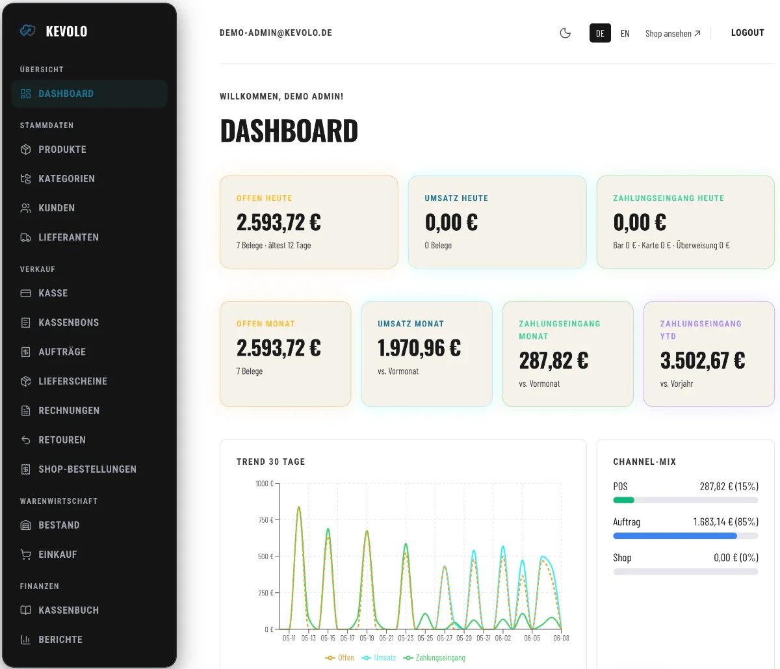Click the 'vs. Vorjahr' label
The width and height of the screenshot is (780, 669).
point(677,384)
